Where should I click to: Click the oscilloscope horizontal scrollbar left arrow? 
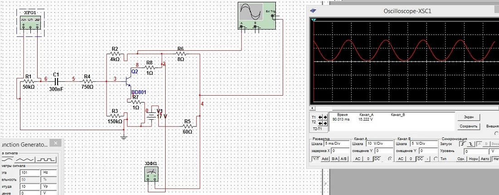(312, 109)
